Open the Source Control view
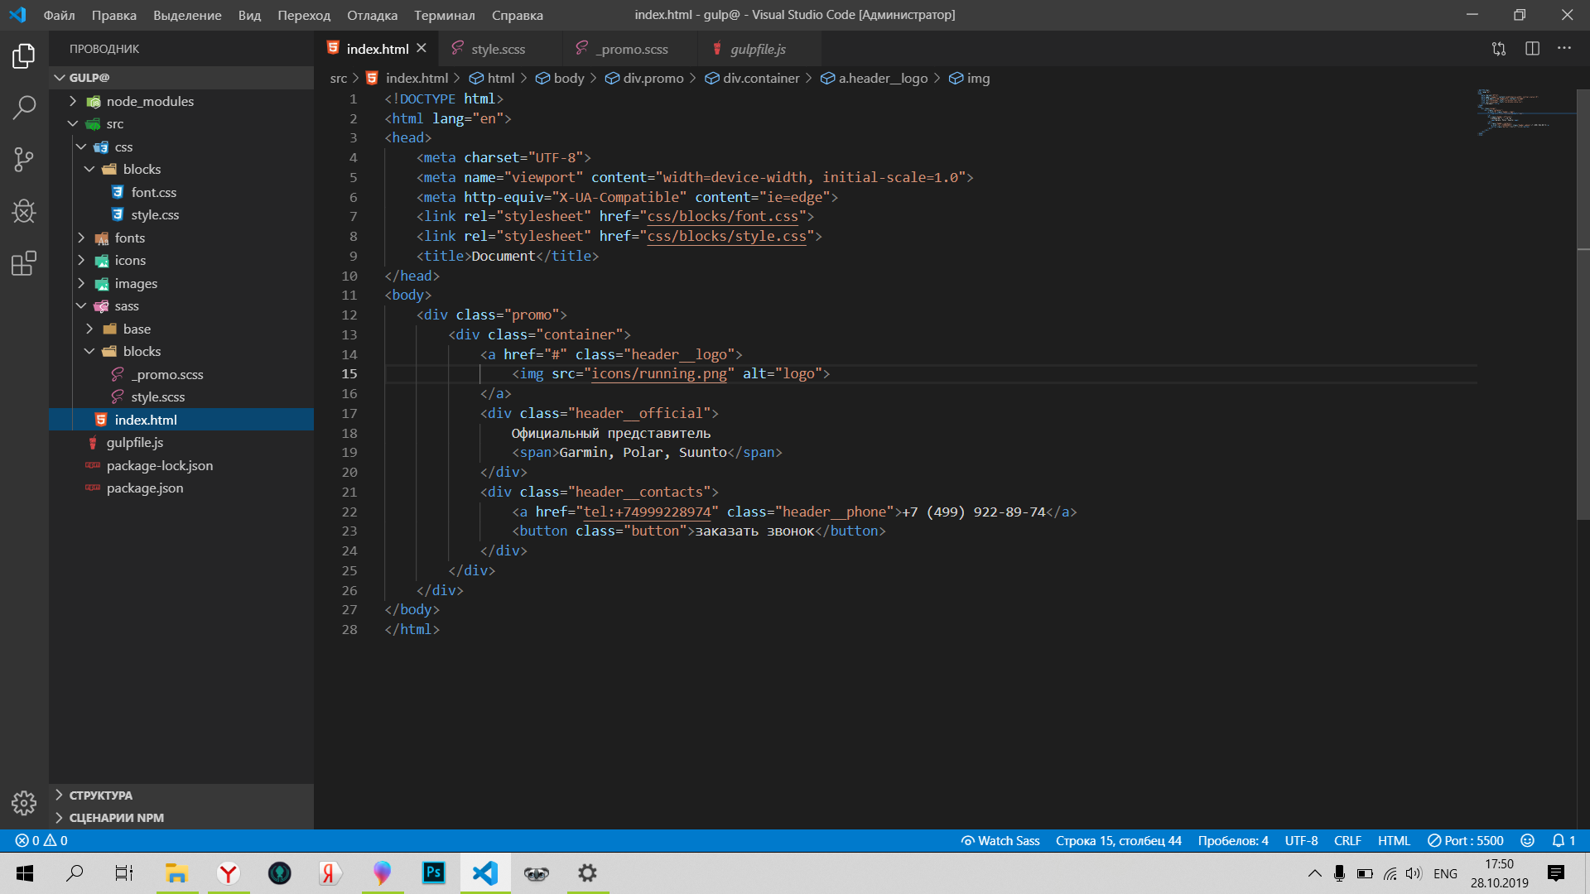Image resolution: width=1590 pixels, height=894 pixels. (x=24, y=159)
